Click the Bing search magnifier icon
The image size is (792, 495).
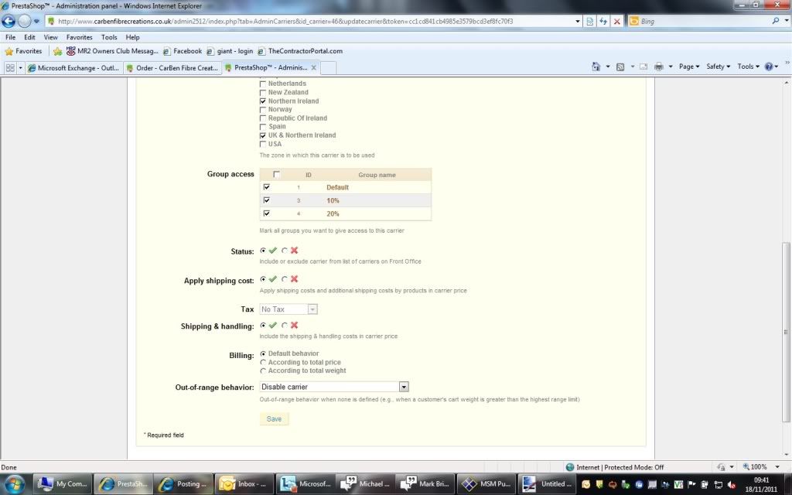776,22
